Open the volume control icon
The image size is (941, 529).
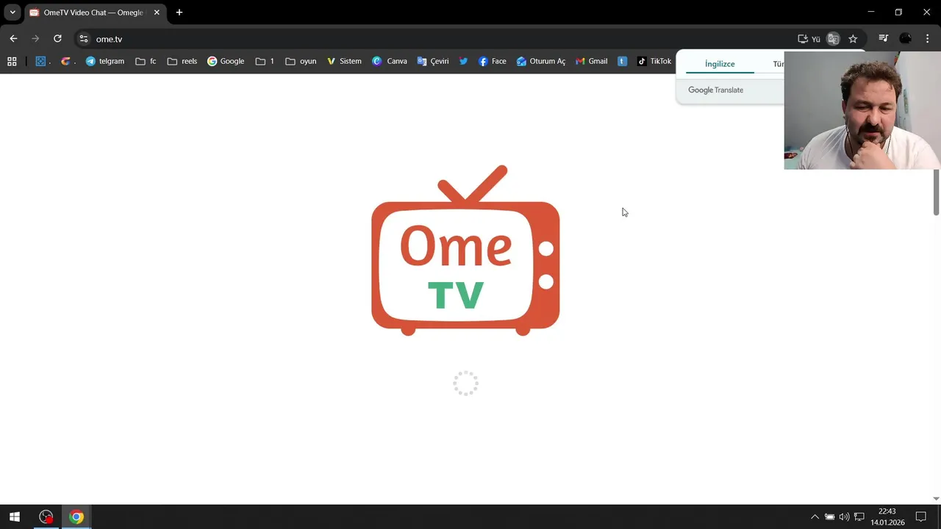tap(844, 517)
